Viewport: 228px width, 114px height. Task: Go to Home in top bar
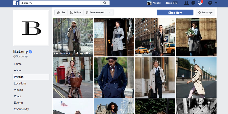168,3
